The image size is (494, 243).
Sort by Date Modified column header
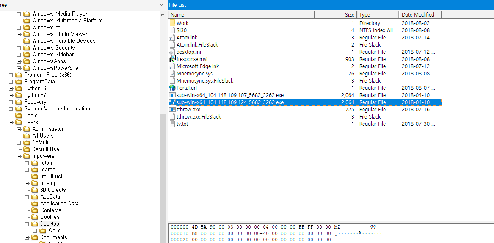420,14
